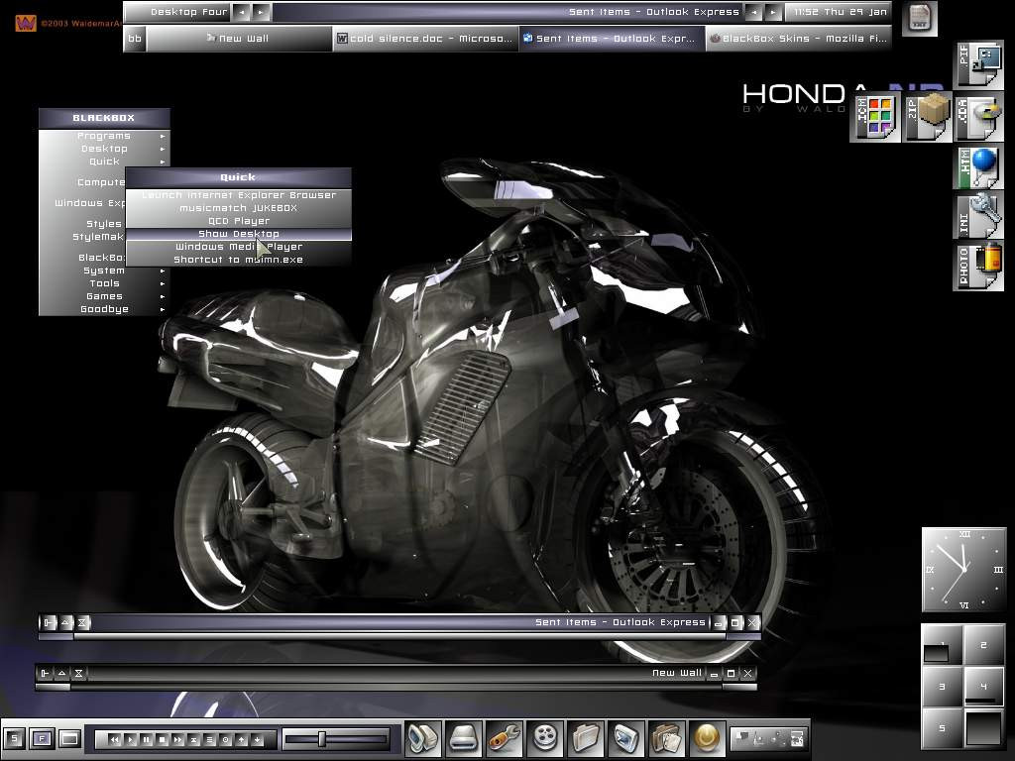Viewport: 1015px width, 761px height.
Task: Click the analog clock widget
Action: 963,570
